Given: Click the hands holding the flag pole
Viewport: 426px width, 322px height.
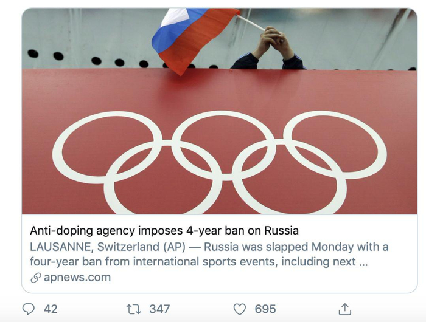Looking at the screenshot, I should pos(273,39).
